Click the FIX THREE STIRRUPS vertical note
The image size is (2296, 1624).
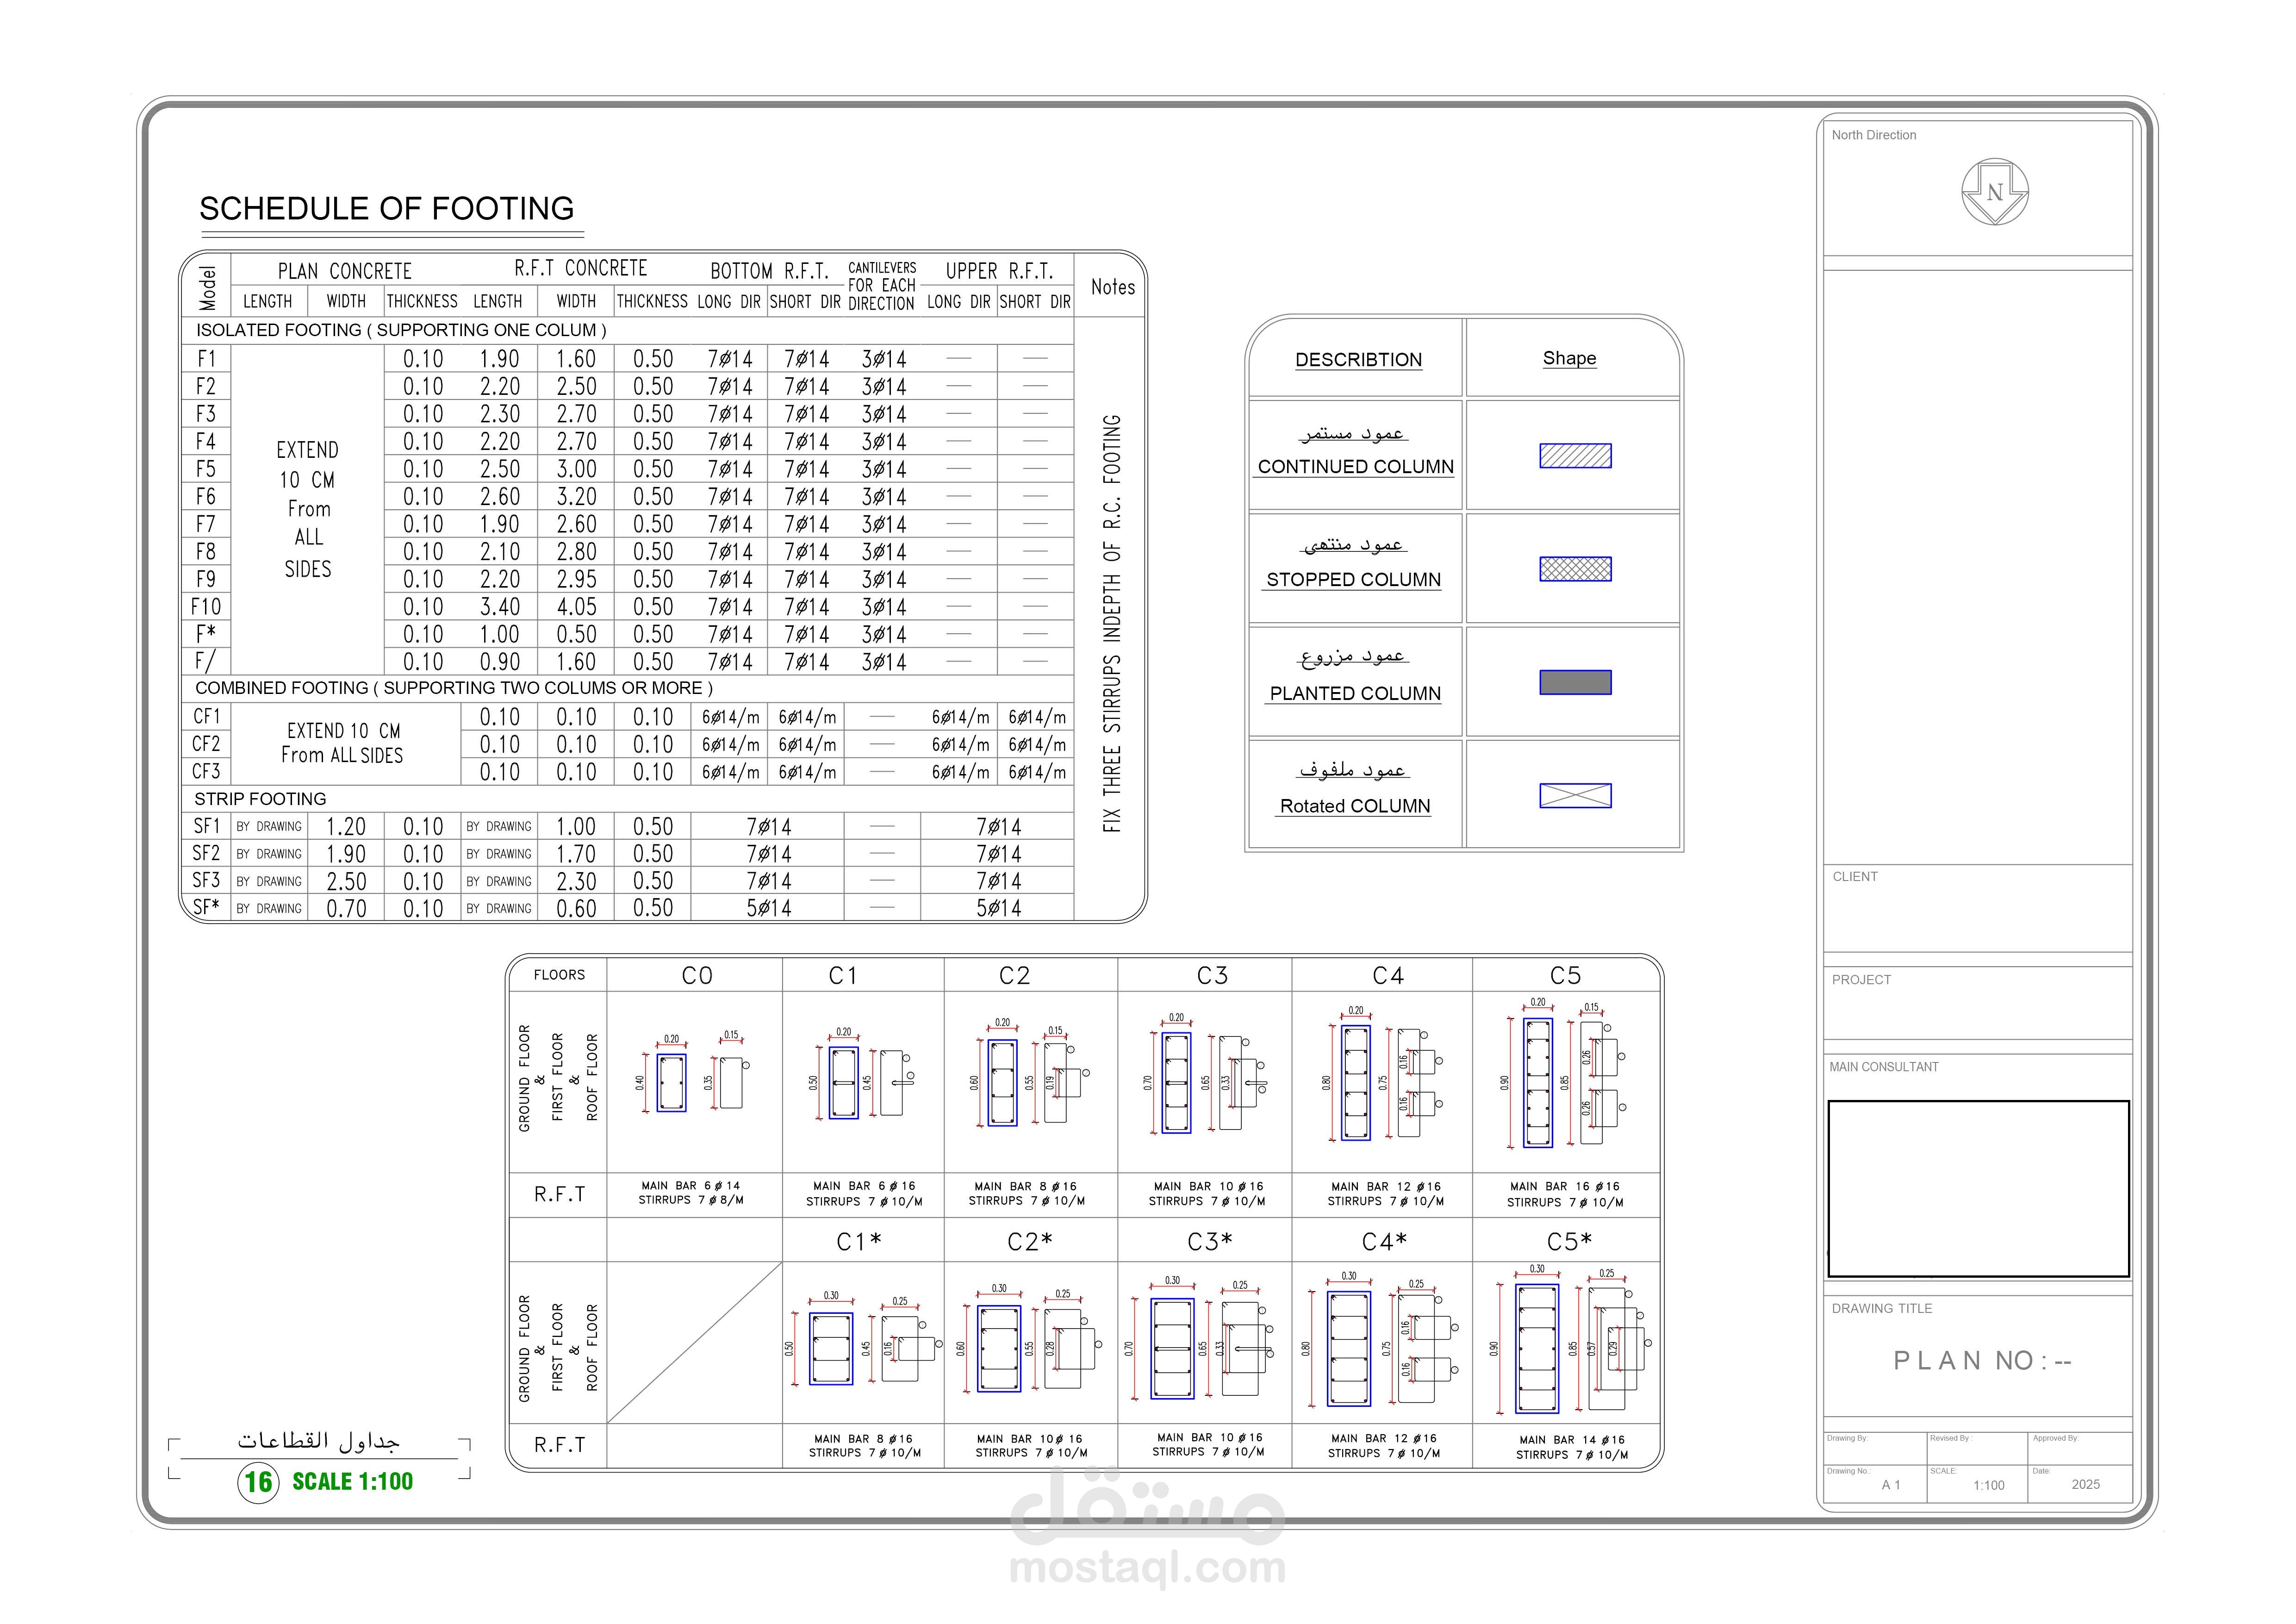[1111, 623]
